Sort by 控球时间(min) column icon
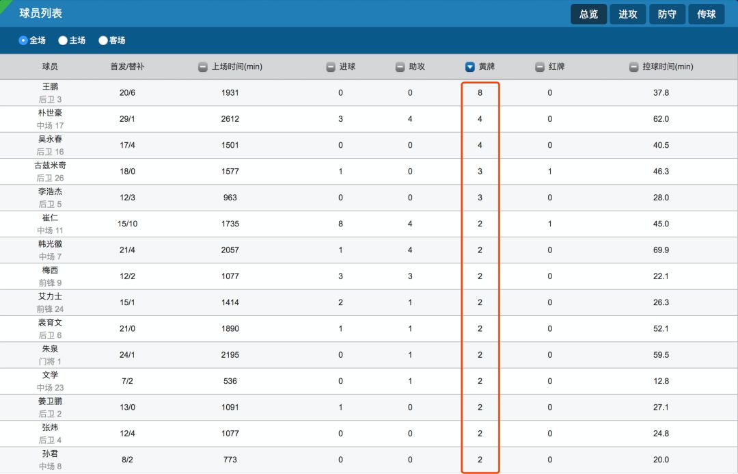Screen dimensions: 738x474 [x=634, y=67]
